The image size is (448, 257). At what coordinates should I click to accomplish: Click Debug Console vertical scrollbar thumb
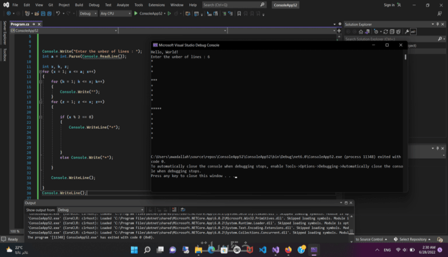(405, 57)
